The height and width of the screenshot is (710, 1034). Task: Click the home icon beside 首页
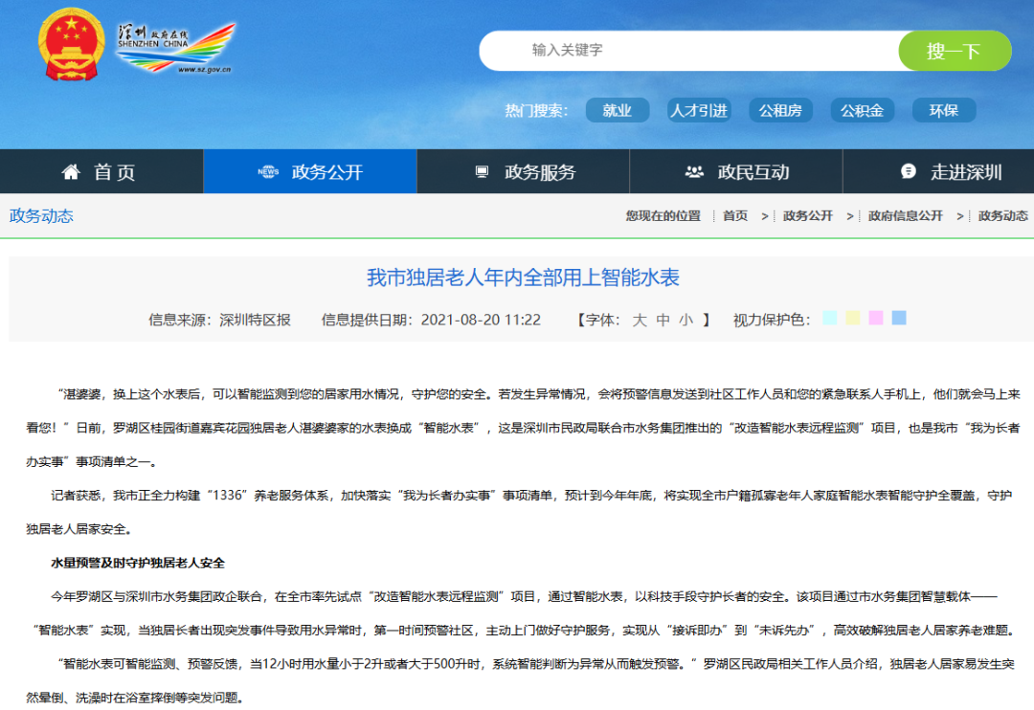71,172
